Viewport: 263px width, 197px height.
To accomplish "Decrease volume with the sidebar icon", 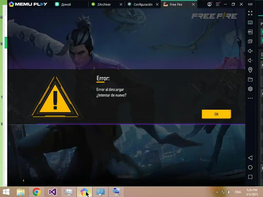I will click(x=250, y=60).
